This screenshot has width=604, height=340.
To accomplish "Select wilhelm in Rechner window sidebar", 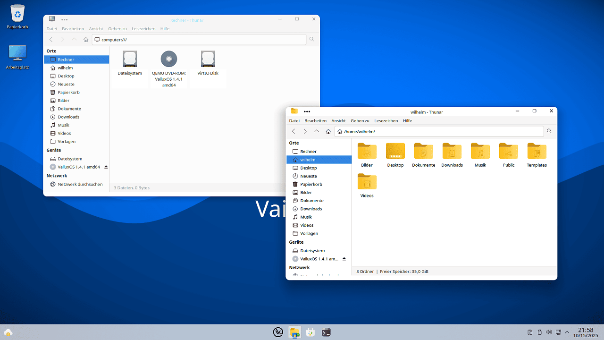I will point(76,68).
